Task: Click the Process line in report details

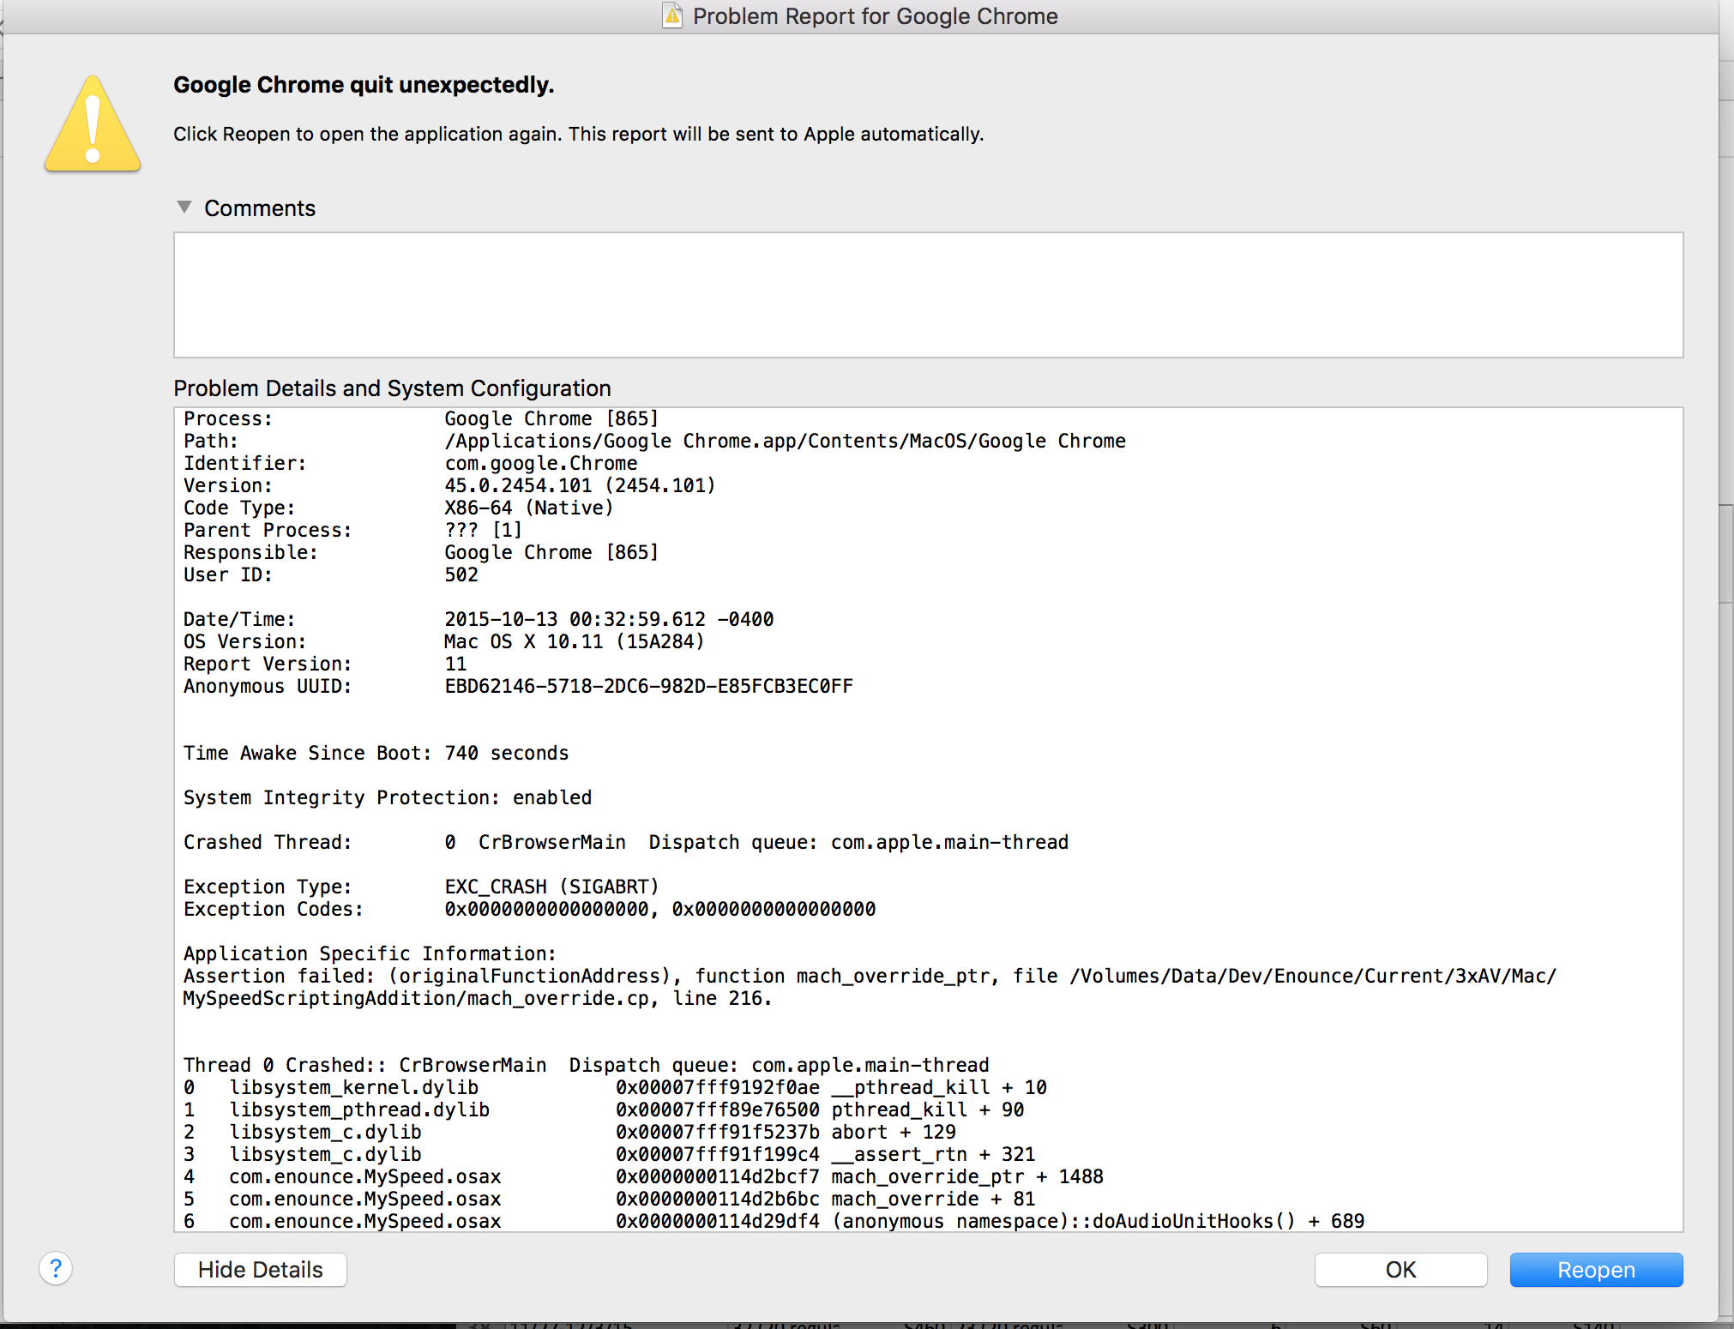Action: (x=420, y=418)
